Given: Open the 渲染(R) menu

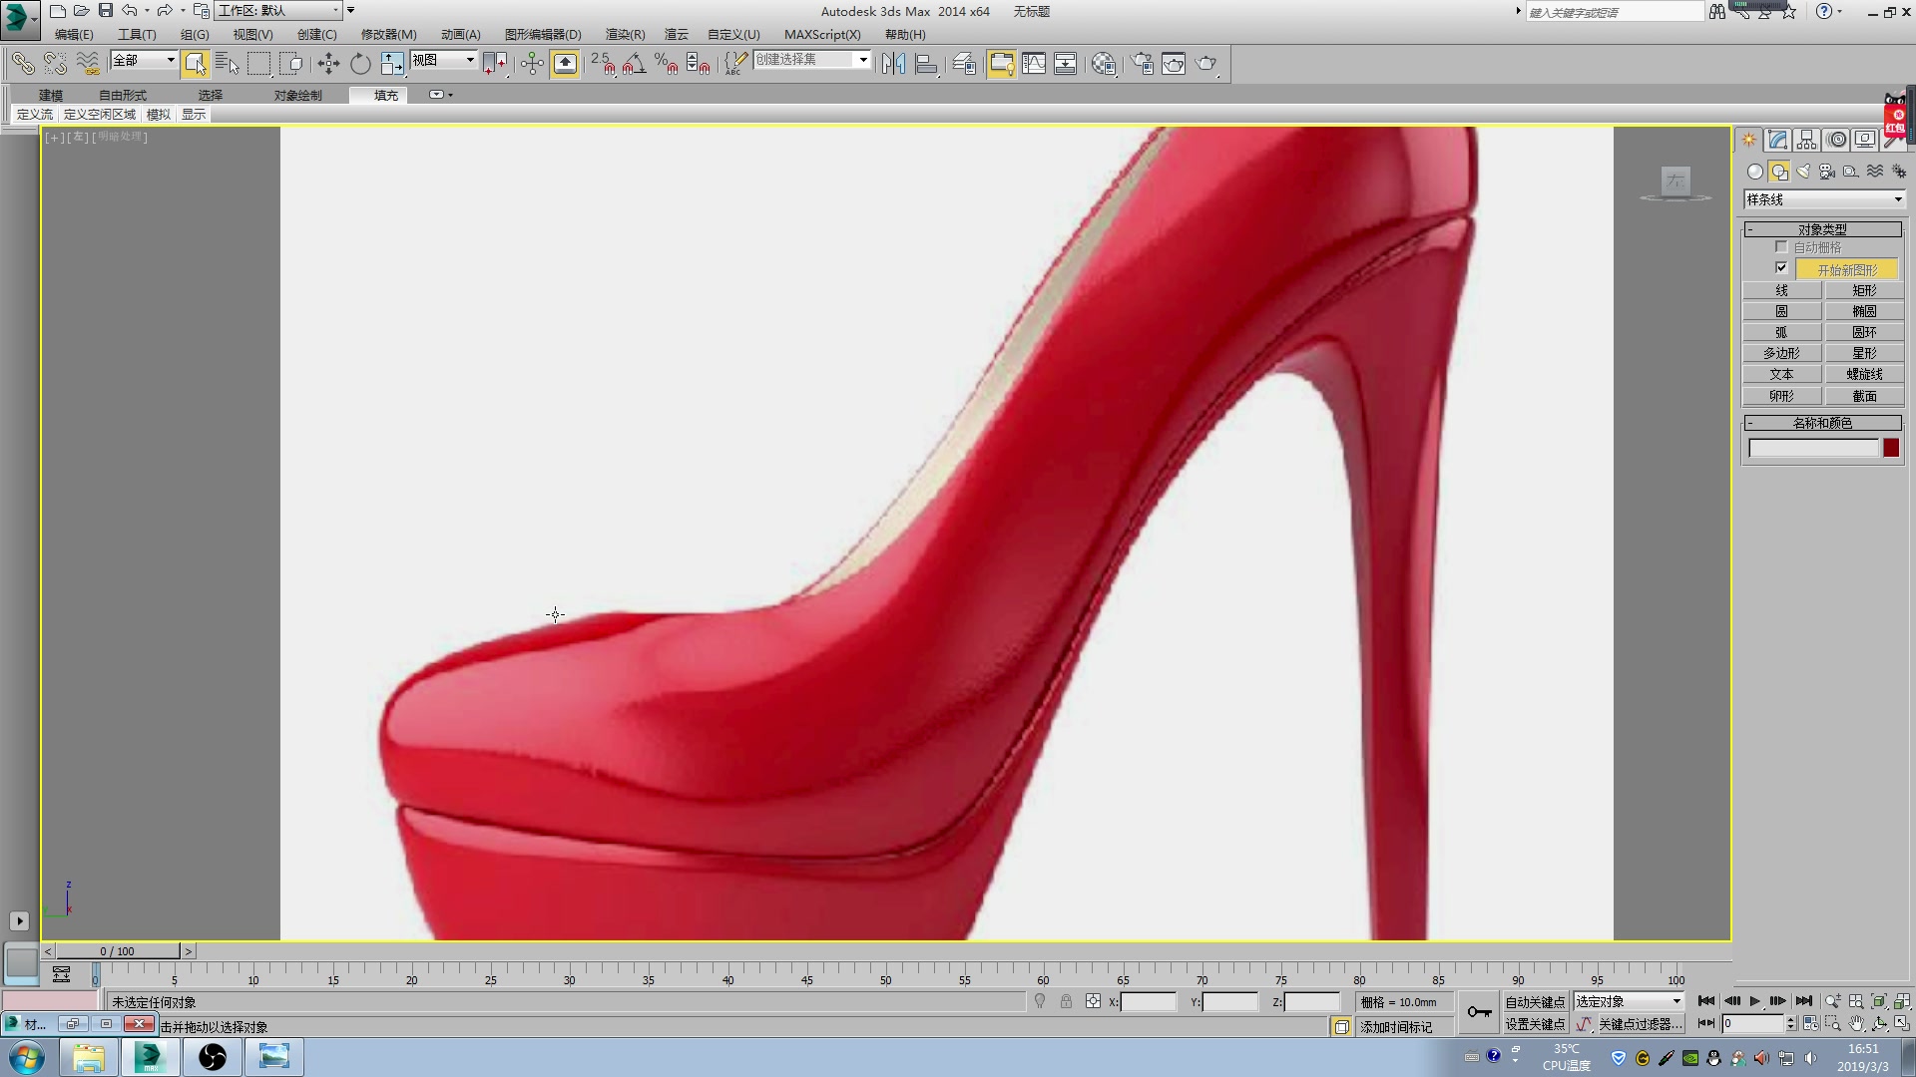Looking at the screenshot, I should click(625, 34).
